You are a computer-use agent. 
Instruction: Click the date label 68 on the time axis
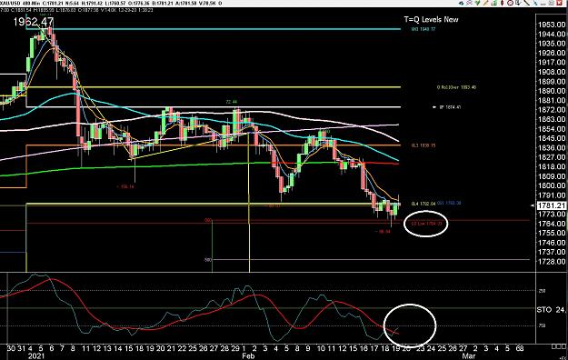coord(520,348)
